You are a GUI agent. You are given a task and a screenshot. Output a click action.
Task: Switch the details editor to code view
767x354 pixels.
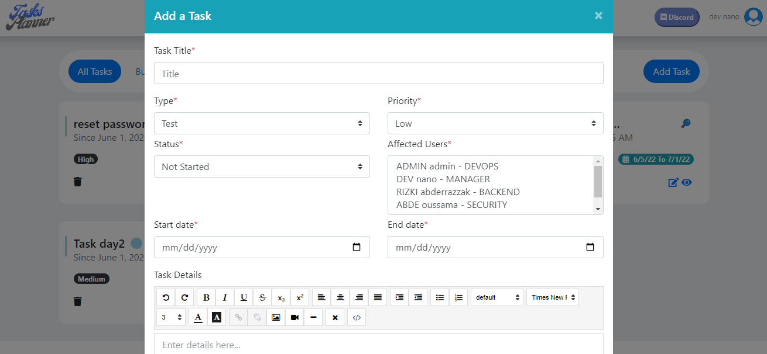pos(356,317)
